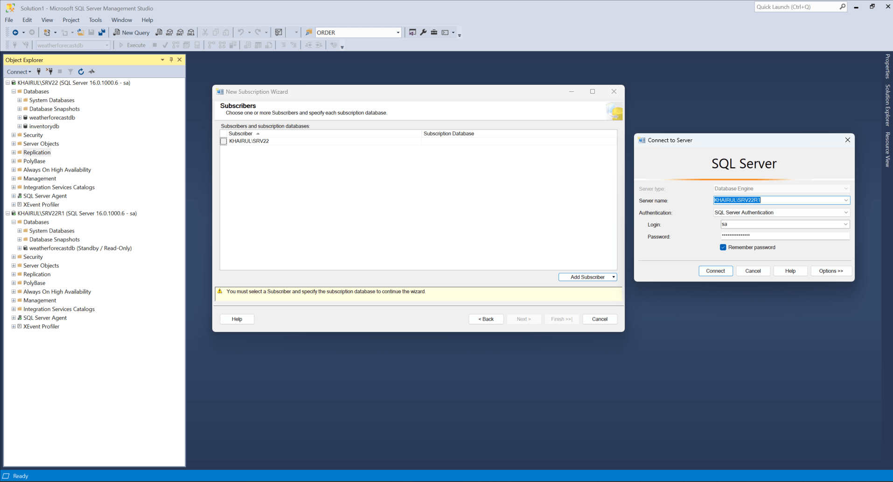Check the KHAIRUL\SRV22 subscriber checkbox
The image size is (893, 482).
click(x=223, y=141)
